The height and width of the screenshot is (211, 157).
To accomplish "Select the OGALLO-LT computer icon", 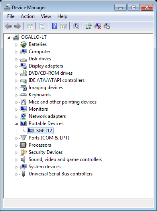I will tap(16, 37).
